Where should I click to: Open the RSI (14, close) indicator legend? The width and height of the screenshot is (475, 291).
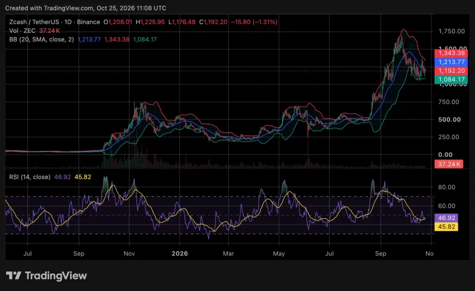[x=30, y=177]
